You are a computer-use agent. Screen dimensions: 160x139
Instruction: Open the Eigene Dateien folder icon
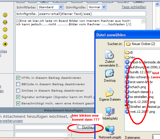[x=109, y=92]
